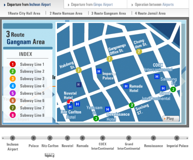Click line 2 marker at Sunlung ST.
The width and height of the screenshot is (193, 160).
point(132,105)
